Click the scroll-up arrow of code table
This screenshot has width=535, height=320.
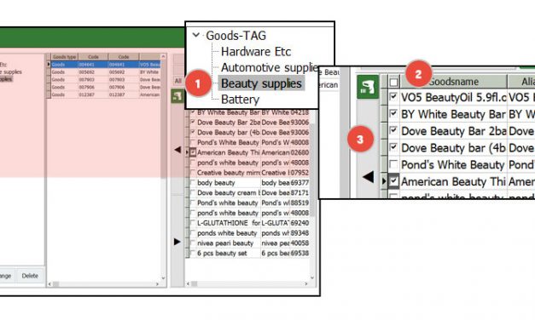point(163,56)
